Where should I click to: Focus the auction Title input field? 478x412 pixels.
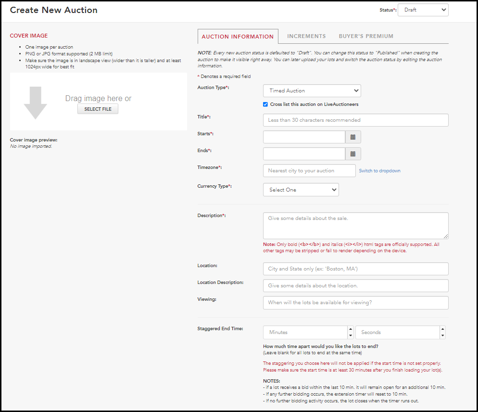click(x=356, y=120)
